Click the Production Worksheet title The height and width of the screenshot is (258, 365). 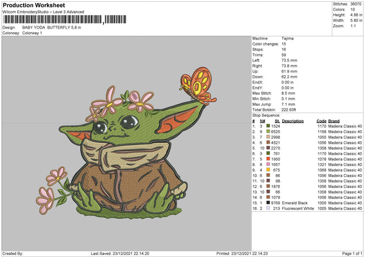33,5
